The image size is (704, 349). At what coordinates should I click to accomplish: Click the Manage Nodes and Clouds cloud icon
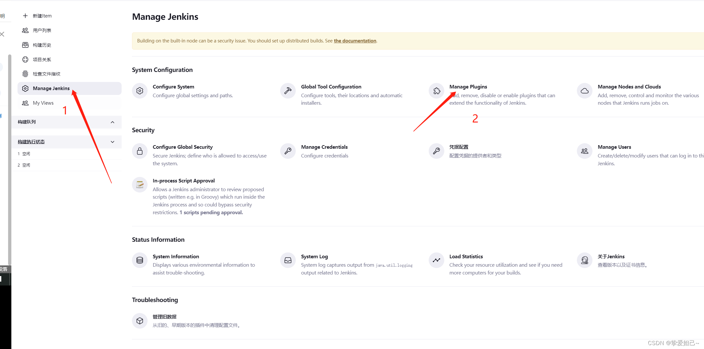(x=585, y=91)
